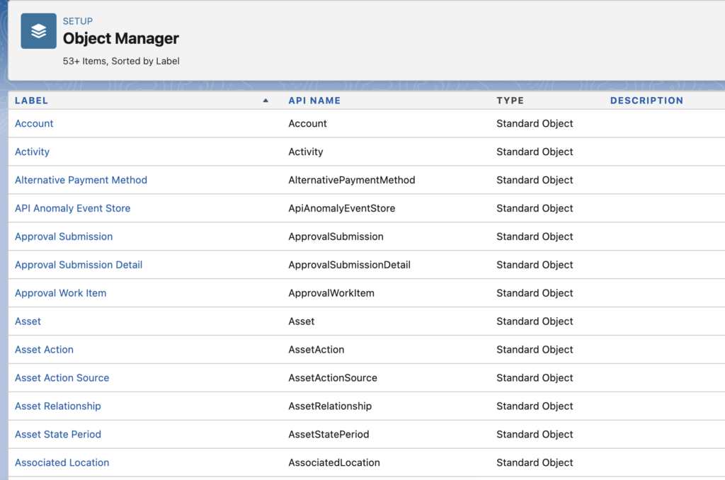Open the Asset State Period link
Image resolution: width=725 pixels, height=480 pixels.
coord(57,435)
